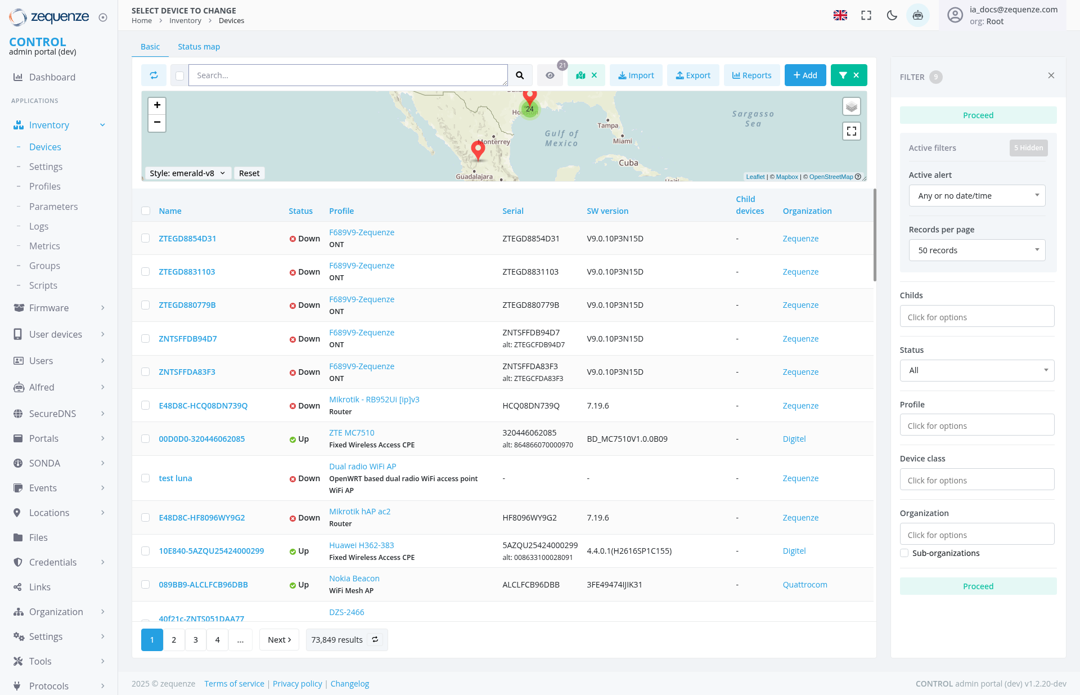Expand the User devices sidebar section

pos(103,334)
